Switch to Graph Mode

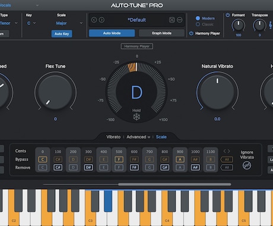161,33
